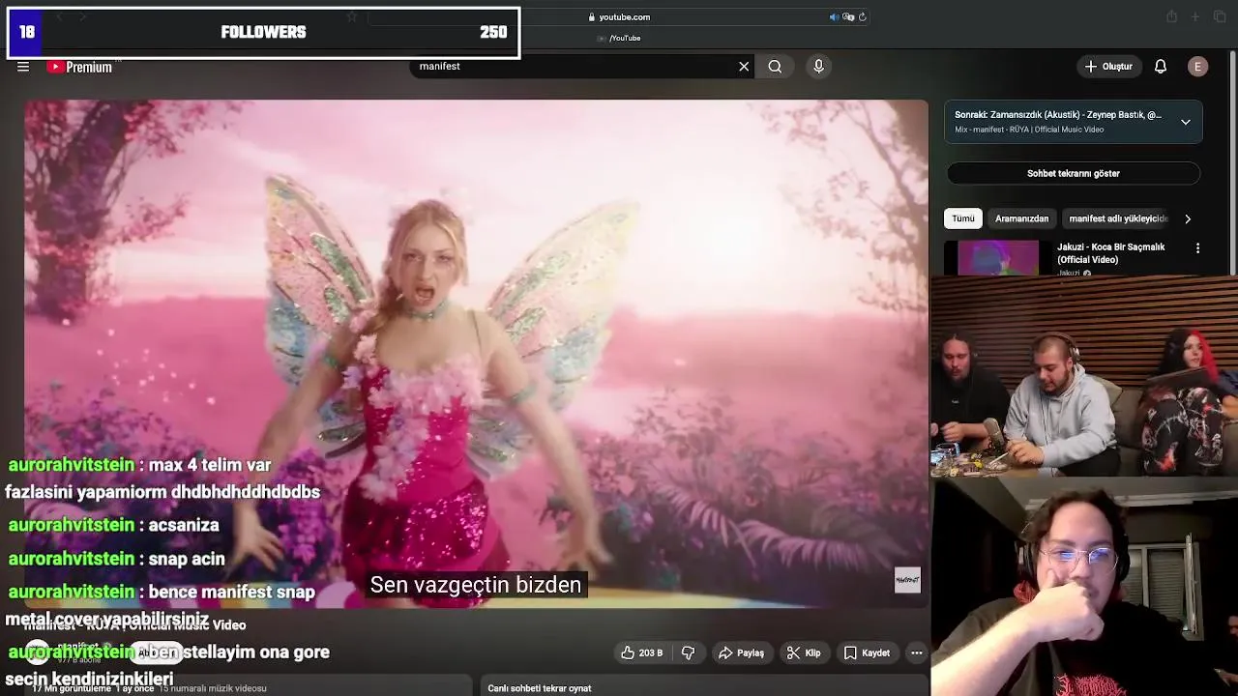
Task: Open a new tab with the plus icon
Action: pos(1195,16)
